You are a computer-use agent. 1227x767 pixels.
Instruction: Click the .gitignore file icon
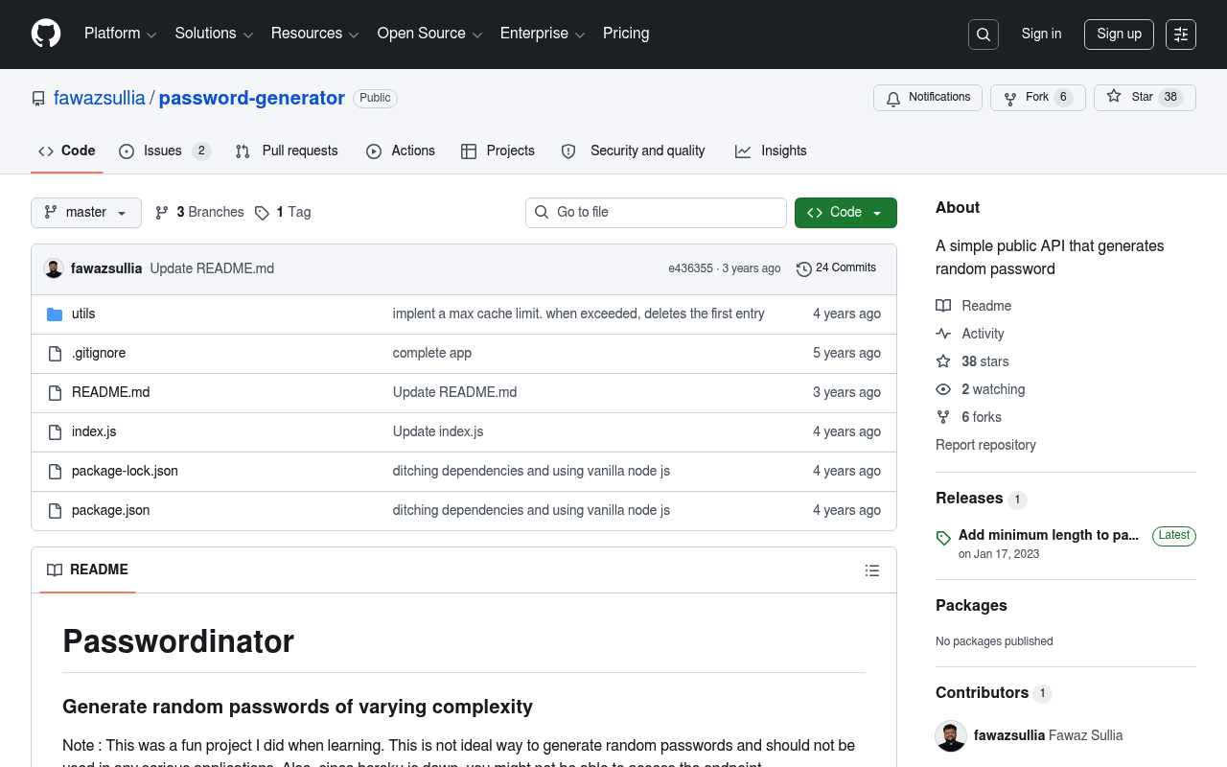click(x=55, y=354)
